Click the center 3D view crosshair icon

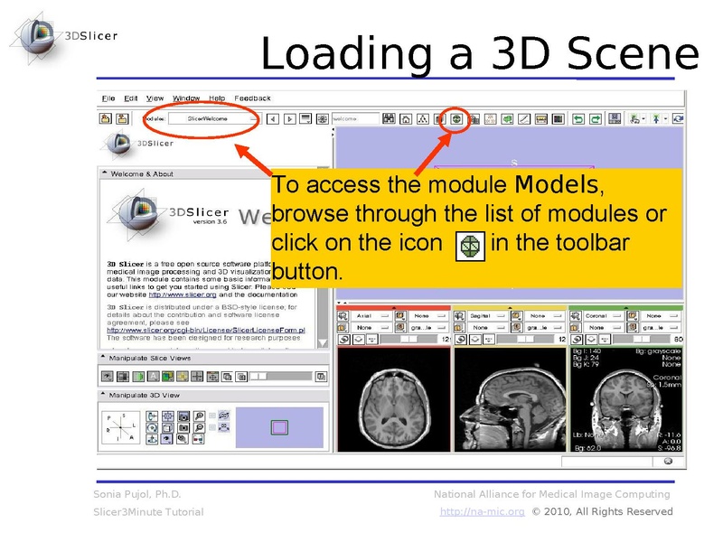pos(166,416)
